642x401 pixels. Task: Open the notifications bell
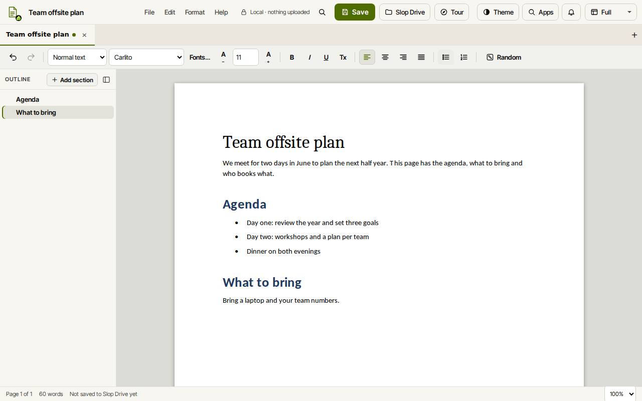[x=571, y=12]
